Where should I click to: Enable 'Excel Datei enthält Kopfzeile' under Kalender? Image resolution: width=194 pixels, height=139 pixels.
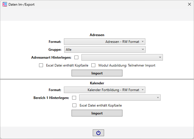(74, 105)
